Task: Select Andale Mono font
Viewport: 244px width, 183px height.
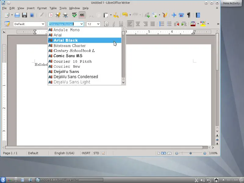Action: click(x=85, y=30)
